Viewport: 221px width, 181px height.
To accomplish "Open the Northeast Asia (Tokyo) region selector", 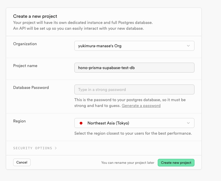I will coord(134,123).
